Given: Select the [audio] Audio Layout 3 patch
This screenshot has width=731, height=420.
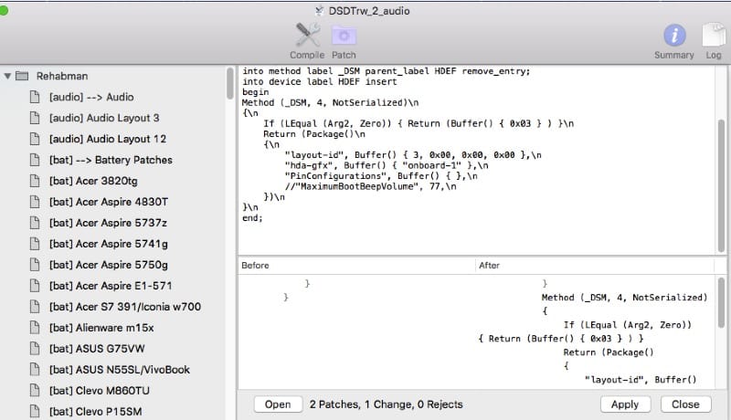Looking at the screenshot, I should [x=104, y=118].
